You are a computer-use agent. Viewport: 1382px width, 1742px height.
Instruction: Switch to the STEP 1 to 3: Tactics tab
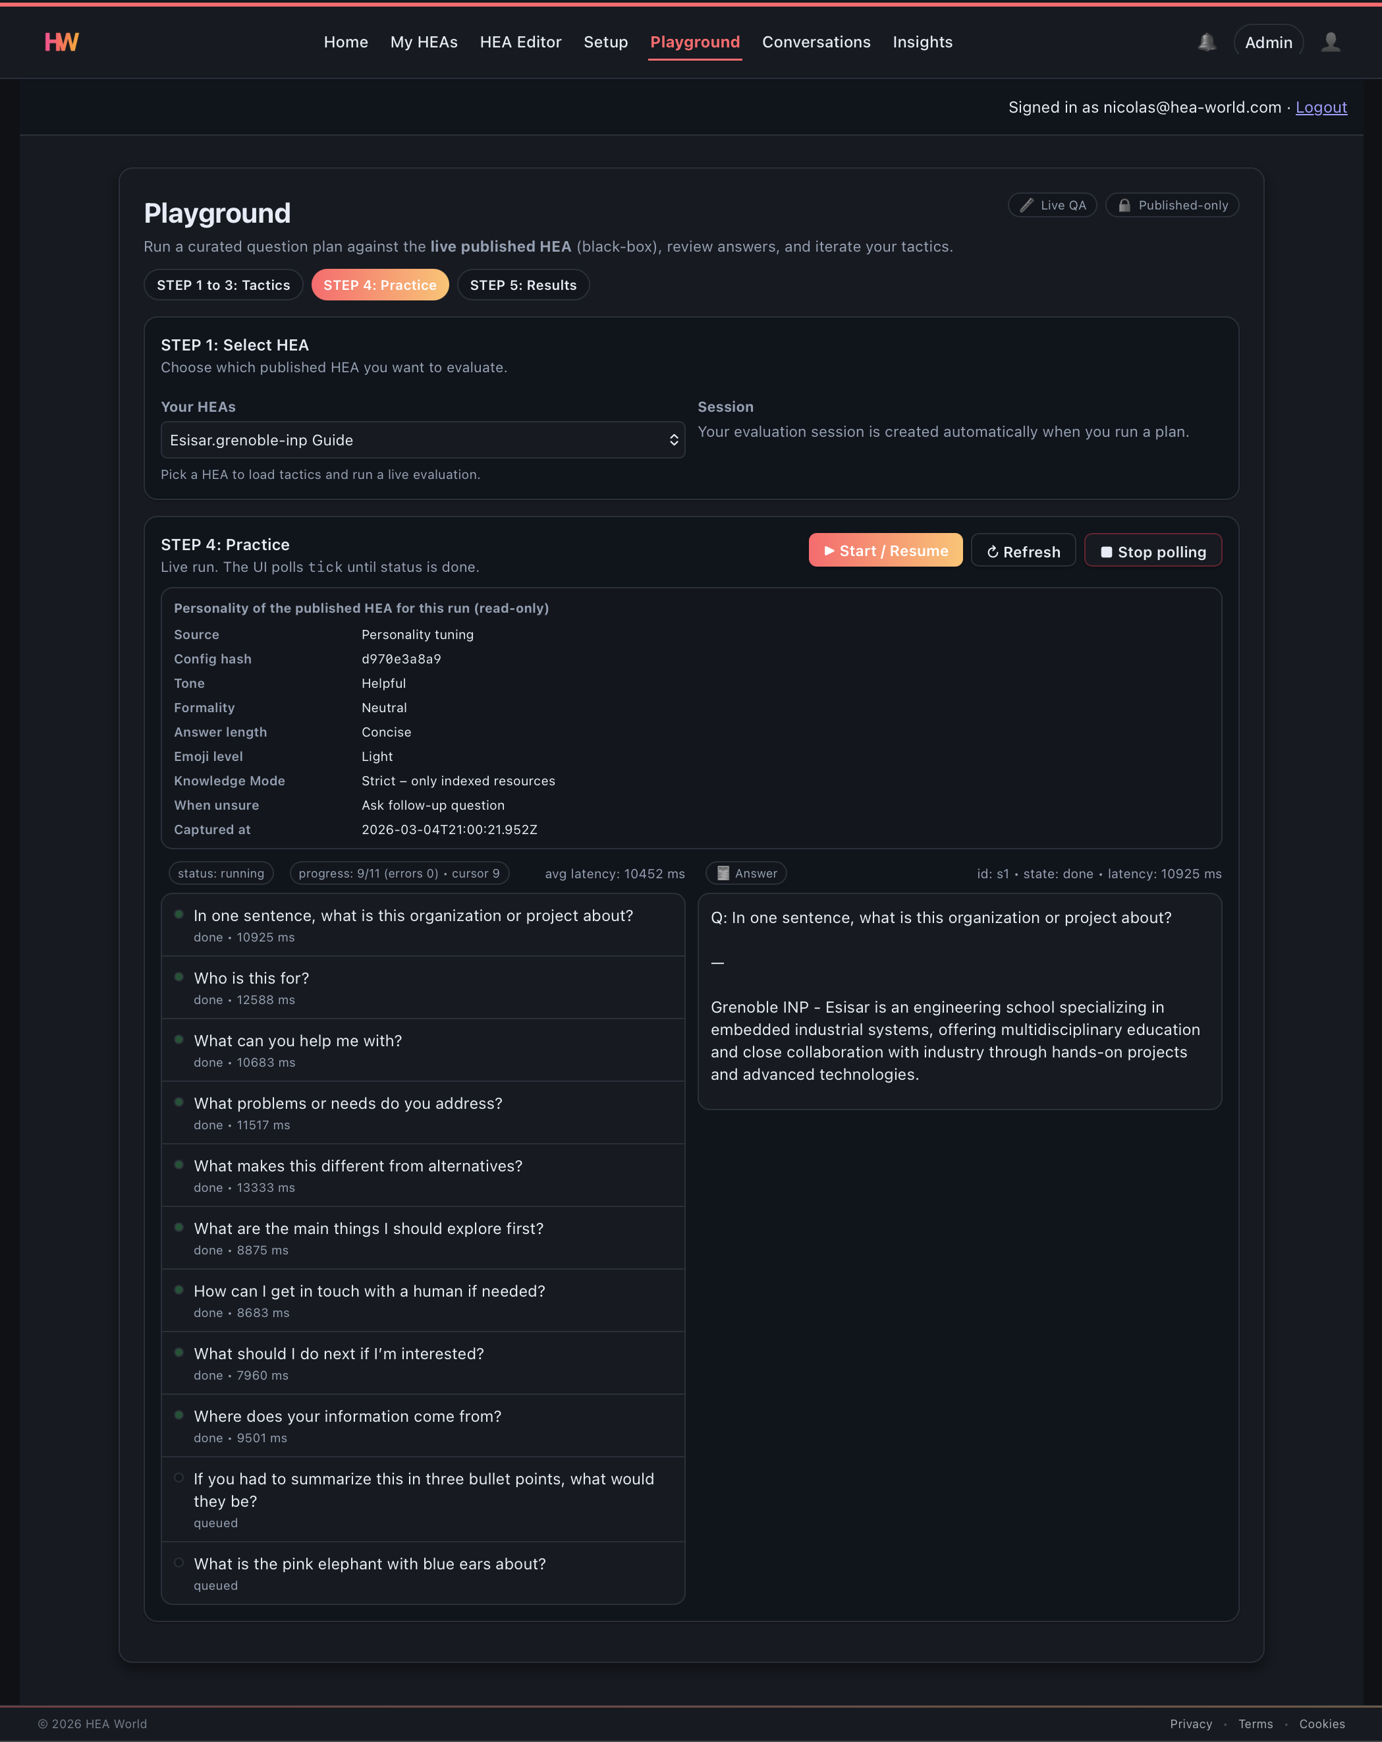click(223, 285)
